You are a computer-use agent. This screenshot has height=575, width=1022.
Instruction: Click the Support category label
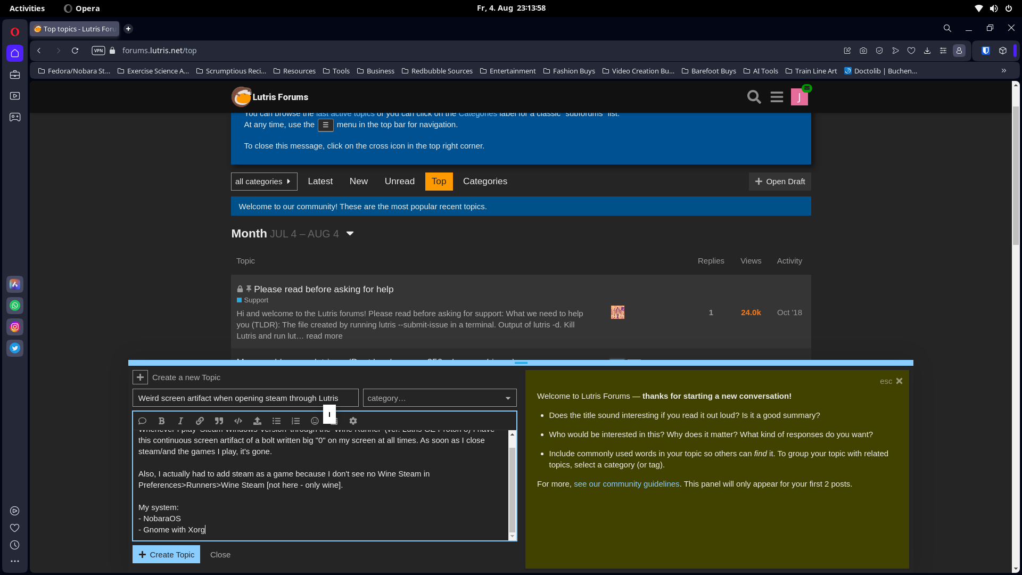(252, 300)
